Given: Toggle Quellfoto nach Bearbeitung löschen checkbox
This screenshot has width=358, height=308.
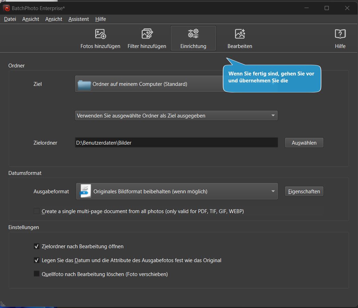Looking at the screenshot, I should click(37, 274).
